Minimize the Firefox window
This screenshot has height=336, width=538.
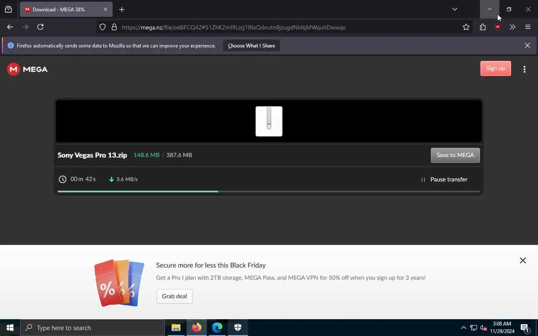[x=490, y=9]
